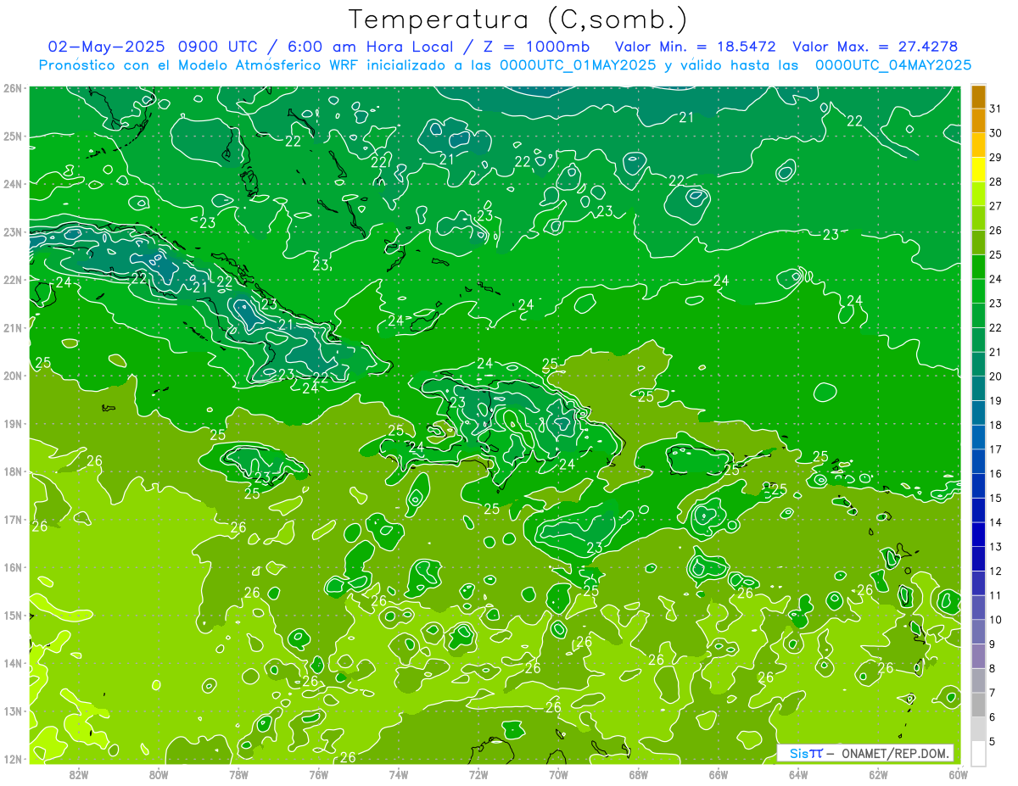Click the colorbar legend label '10'
1018x786 pixels.
coord(995,620)
